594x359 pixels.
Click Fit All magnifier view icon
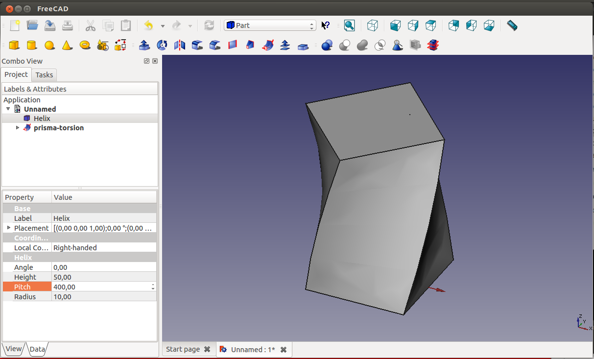(x=349, y=25)
